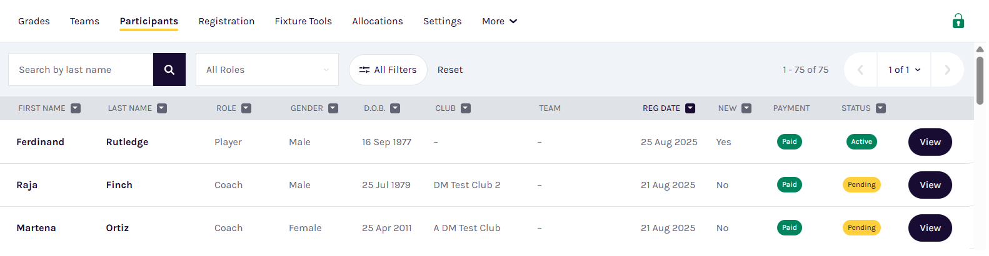Viewport: 989px width, 256px height.
Task: Click the Club column sort icon
Action: tap(466, 108)
